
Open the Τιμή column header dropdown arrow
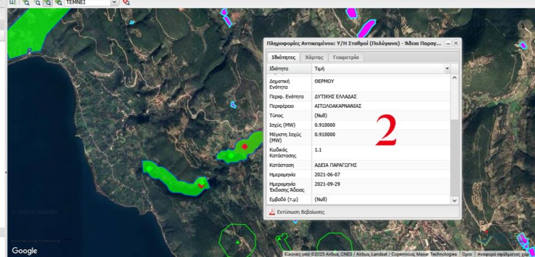tap(447, 68)
